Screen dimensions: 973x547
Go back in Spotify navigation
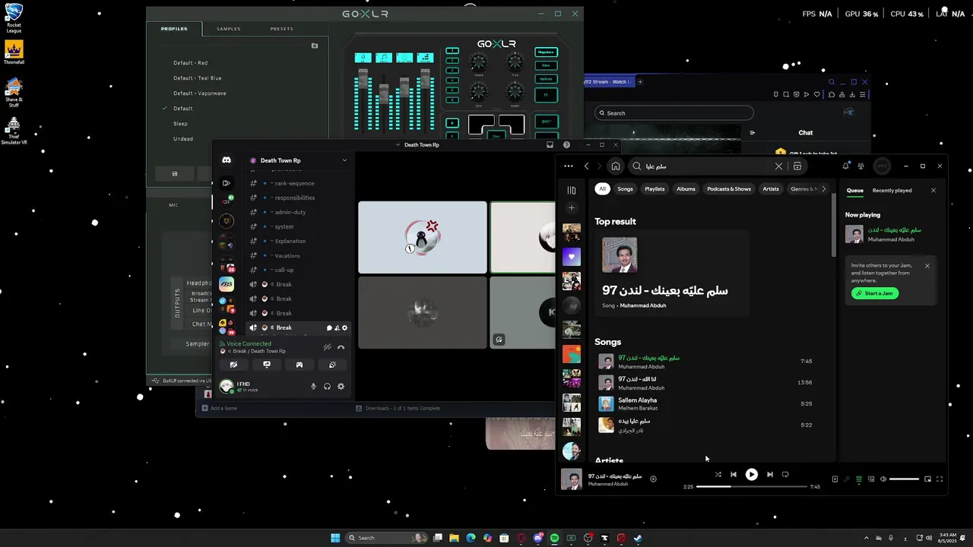[x=586, y=166]
